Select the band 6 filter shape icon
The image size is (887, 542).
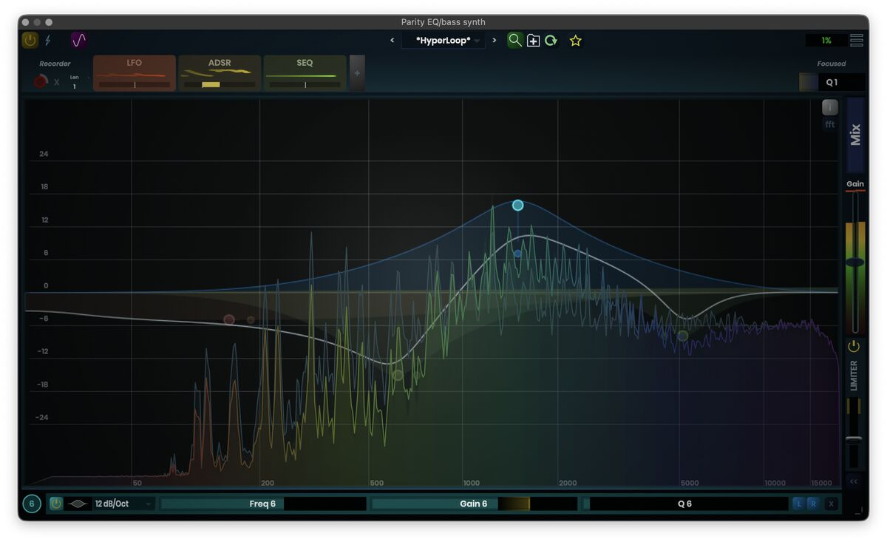tap(78, 504)
